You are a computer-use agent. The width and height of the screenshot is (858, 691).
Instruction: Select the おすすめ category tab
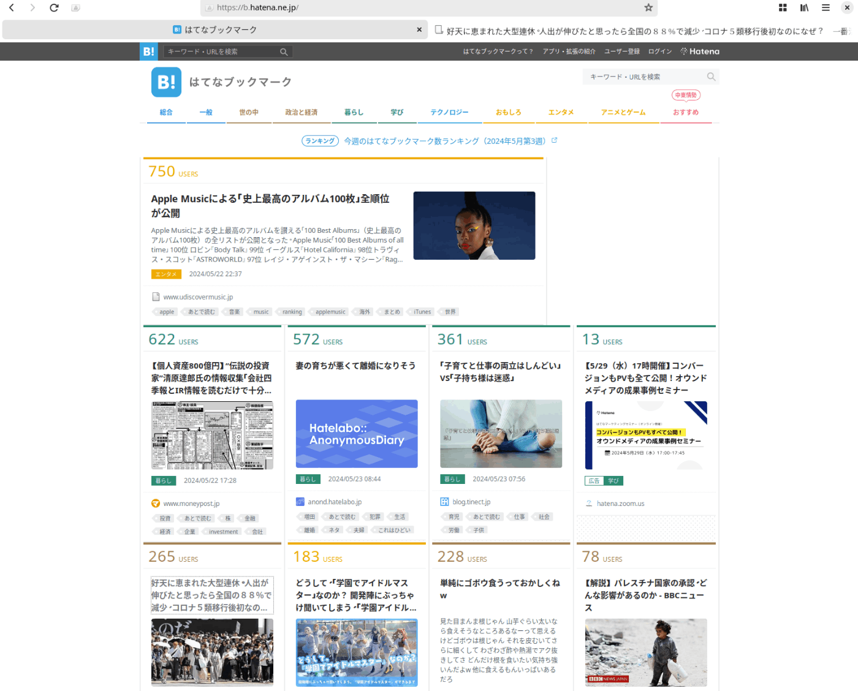(686, 112)
